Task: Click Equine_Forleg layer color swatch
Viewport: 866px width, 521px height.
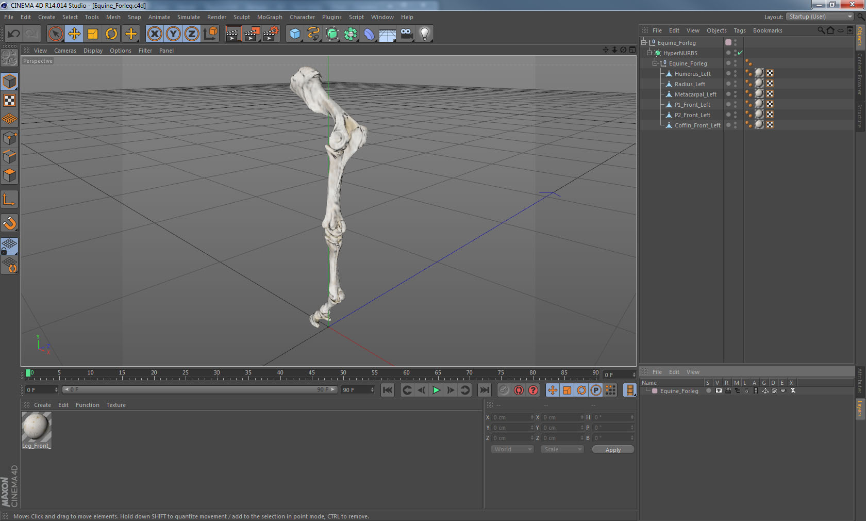Action: (x=655, y=391)
